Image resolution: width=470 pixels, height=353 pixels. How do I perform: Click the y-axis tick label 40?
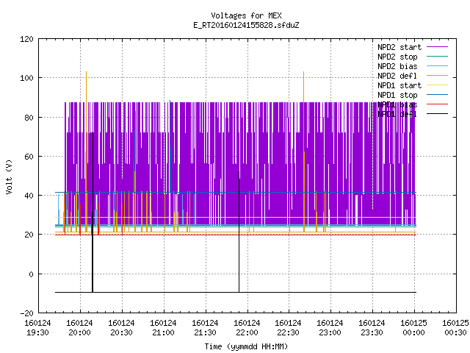click(x=29, y=196)
